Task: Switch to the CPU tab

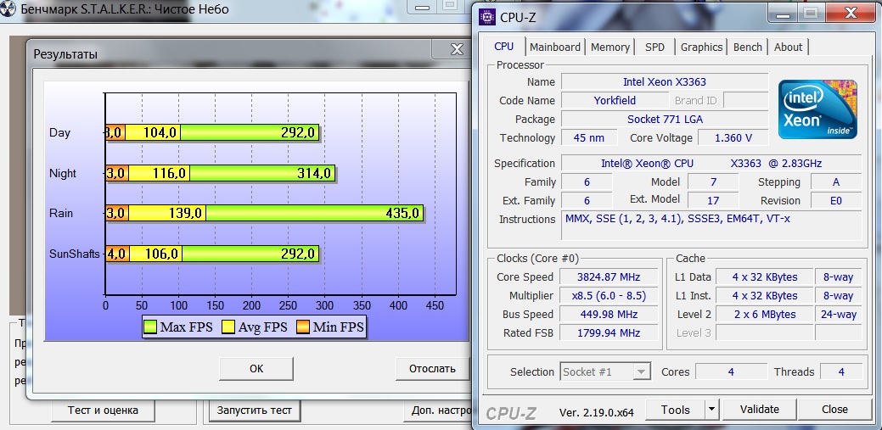Action: pyautogui.click(x=503, y=47)
